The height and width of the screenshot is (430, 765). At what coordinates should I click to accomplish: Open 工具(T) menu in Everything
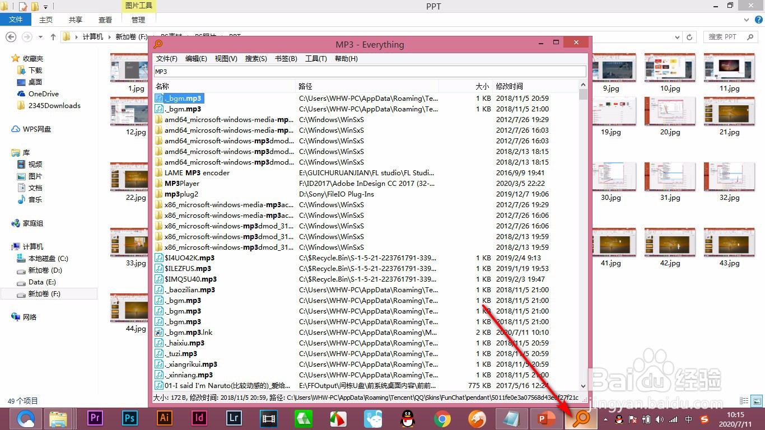[316, 59]
